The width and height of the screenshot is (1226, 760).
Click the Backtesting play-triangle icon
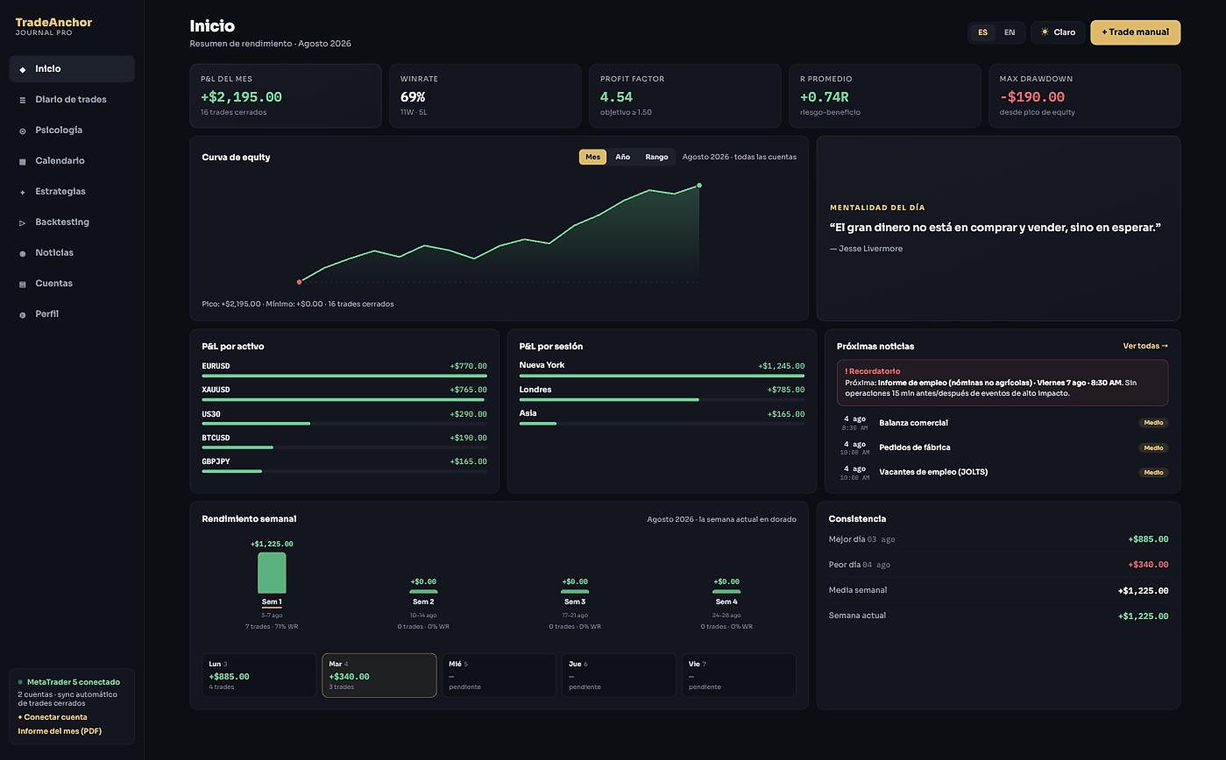point(22,223)
